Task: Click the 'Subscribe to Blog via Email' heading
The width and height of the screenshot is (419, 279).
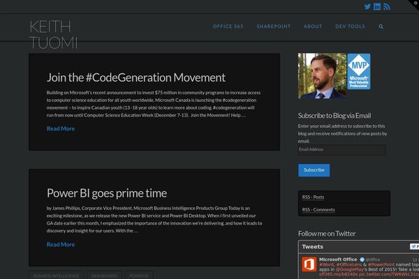Action: pyautogui.click(x=335, y=116)
